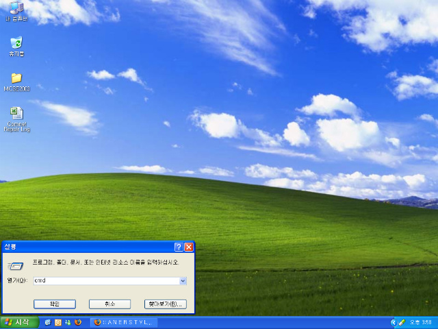
Task: Click the Run dialog help question button
Action: point(179,247)
